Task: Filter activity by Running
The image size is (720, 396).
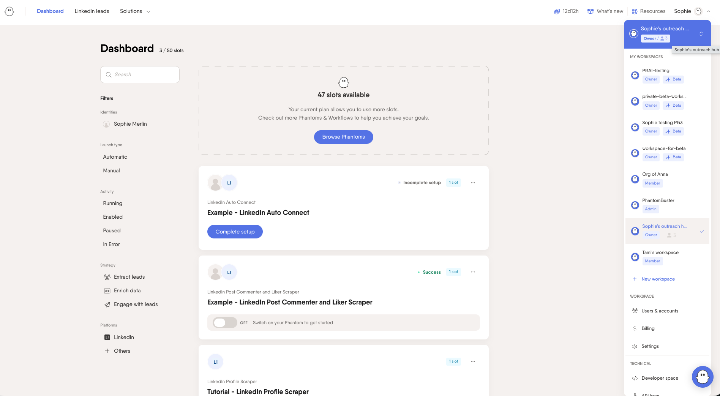Action: coord(113,203)
